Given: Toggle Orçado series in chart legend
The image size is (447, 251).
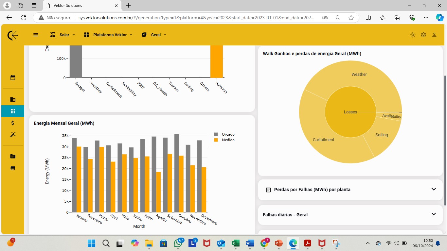Looking at the screenshot, I should point(224,134).
